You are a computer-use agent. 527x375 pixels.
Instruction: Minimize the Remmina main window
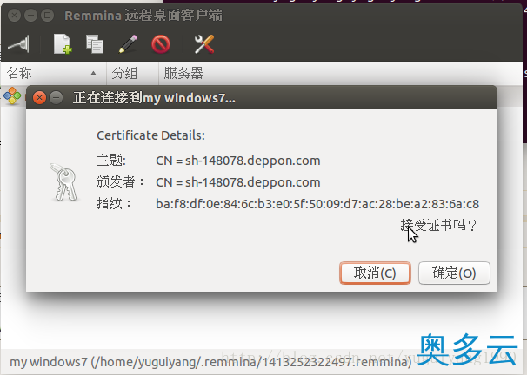[x=30, y=16]
